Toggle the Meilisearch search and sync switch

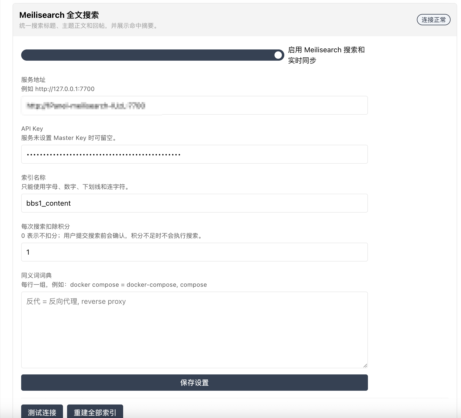152,55
